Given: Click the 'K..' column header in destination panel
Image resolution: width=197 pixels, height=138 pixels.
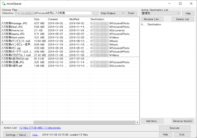Looking at the screenshot, I should (x=144, y=25).
